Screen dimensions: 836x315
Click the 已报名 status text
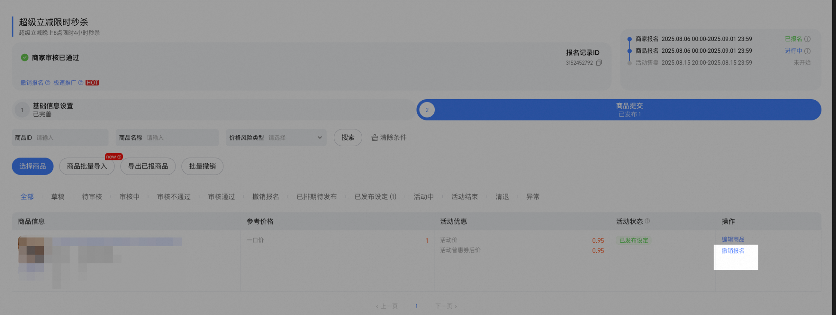(793, 39)
